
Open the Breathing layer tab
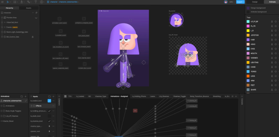point(217,96)
